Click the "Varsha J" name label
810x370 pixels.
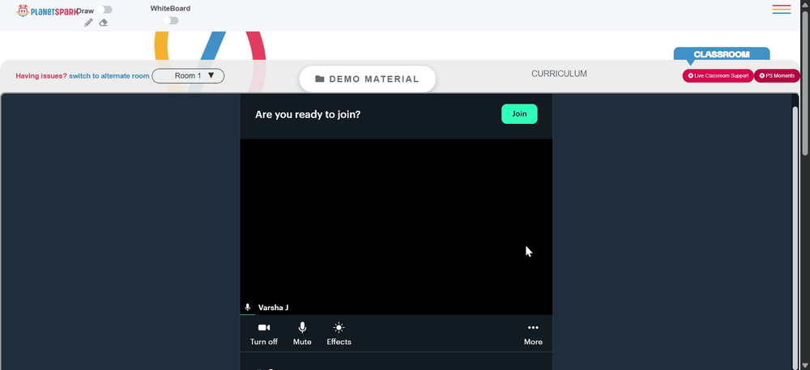pyautogui.click(x=273, y=308)
